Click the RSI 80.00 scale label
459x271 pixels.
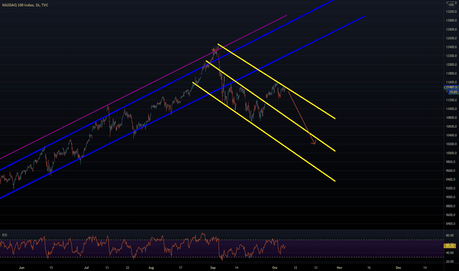tap(450, 235)
